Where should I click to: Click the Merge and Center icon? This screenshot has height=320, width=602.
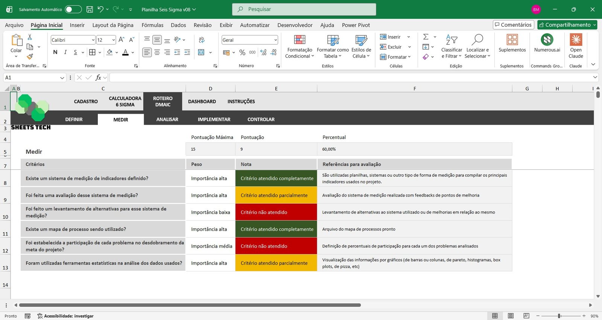pos(201,52)
